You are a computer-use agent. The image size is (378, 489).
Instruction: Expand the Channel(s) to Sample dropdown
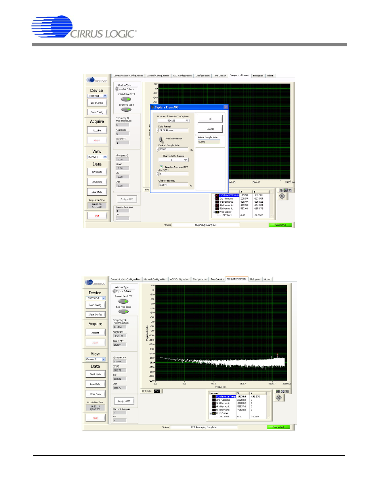185,160
